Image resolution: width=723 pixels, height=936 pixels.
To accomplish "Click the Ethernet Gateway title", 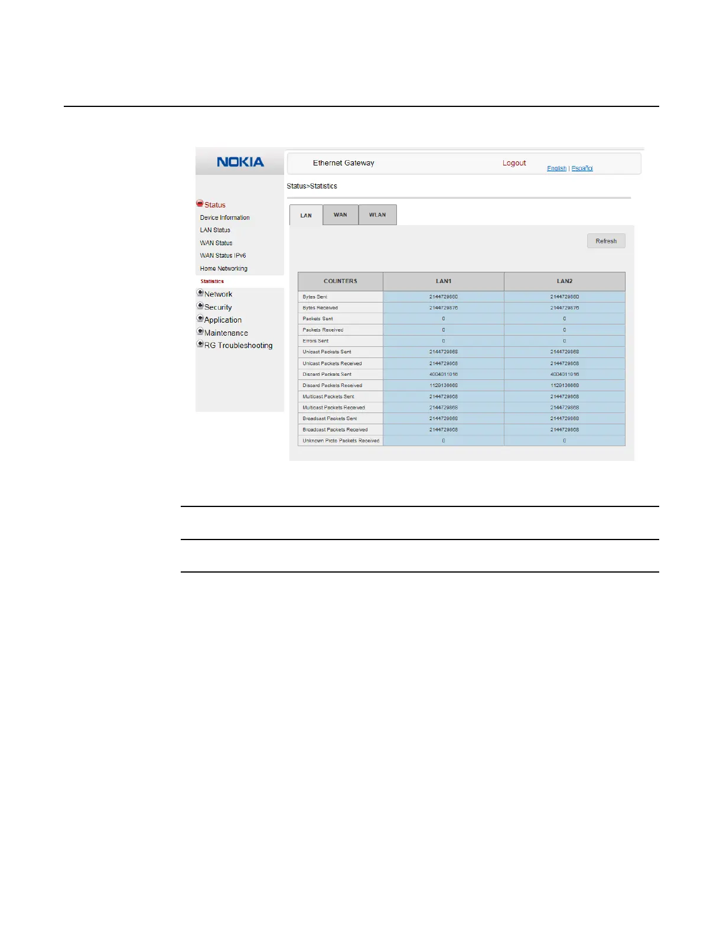I will click(343, 163).
